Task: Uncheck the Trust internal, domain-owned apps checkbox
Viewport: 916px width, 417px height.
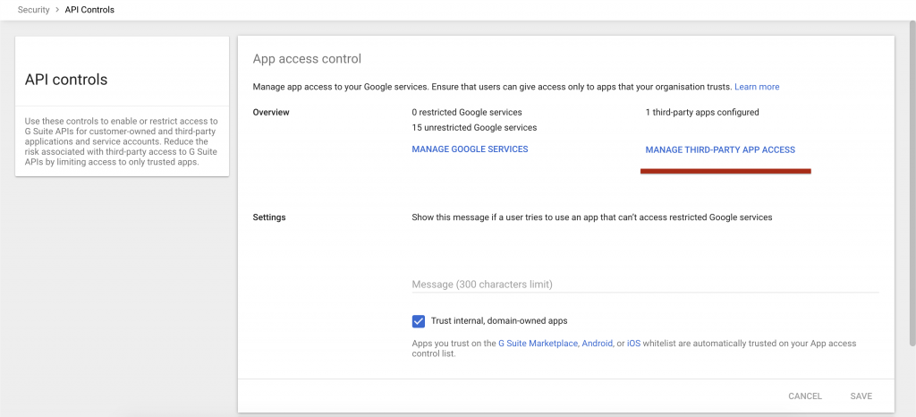Action: pyautogui.click(x=419, y=321)
